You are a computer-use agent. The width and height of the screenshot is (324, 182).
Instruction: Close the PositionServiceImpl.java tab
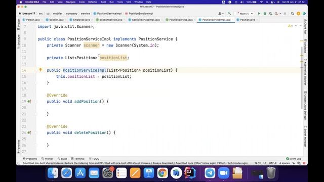click(x=233, y=20)
